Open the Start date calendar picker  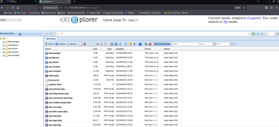pyautogui.click(x=214, y=44)
